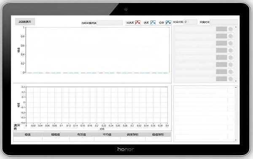Click the empty cell below the first statistics header
Screen dimensions: 253x159
(x=28, y=139)
